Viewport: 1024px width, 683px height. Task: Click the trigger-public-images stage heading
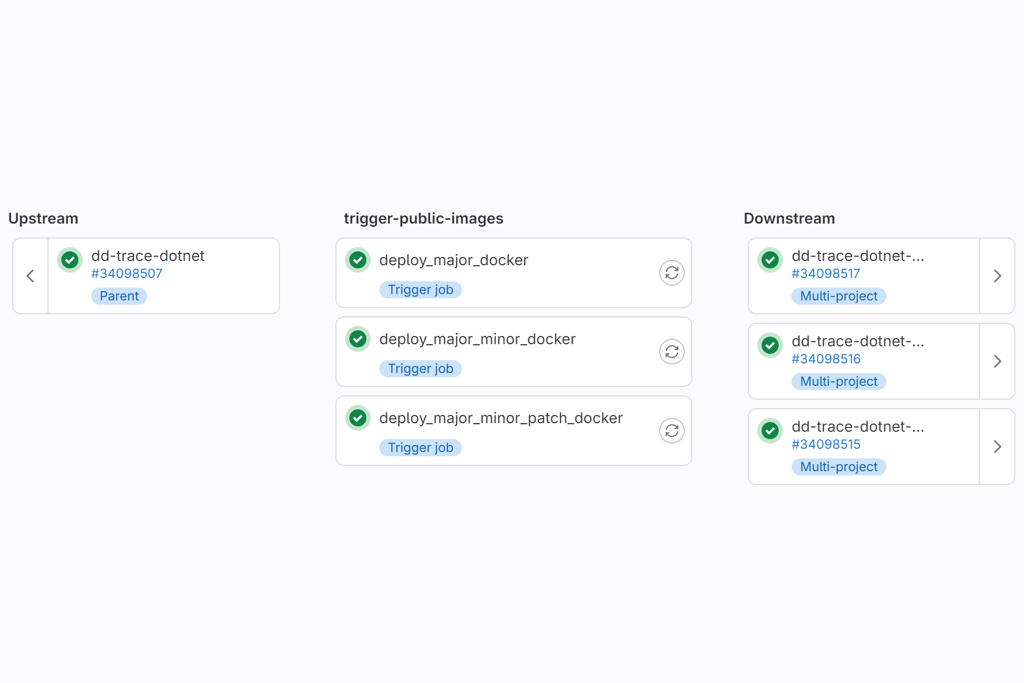[423, 218]
